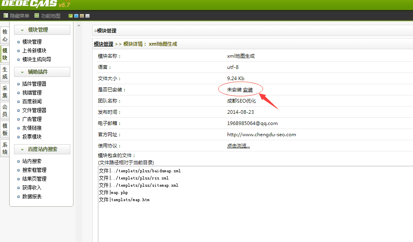This screenshot has height=242, width=413.
Task: Click the 功能地图 function map grid icon
Action: click(x=37, y=16)
